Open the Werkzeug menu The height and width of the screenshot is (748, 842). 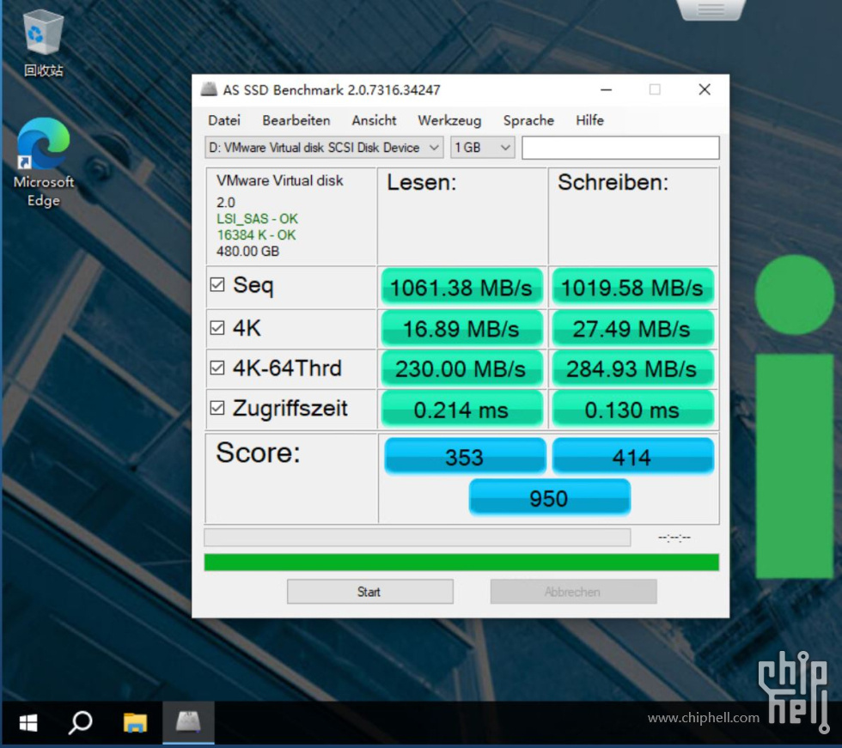(x=449, y=120)
